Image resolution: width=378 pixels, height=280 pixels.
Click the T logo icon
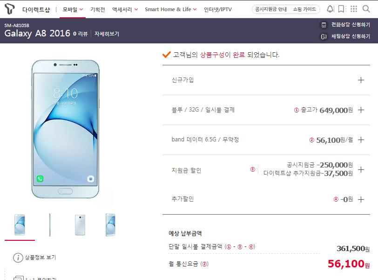pyautogui.click(x=10, y=9)
